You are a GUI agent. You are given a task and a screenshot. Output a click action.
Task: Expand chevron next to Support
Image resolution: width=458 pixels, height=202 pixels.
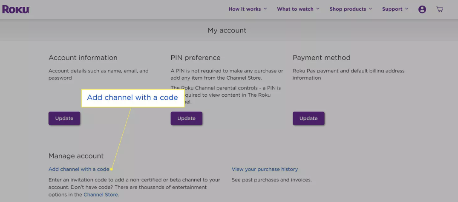(x=406, y=9)
